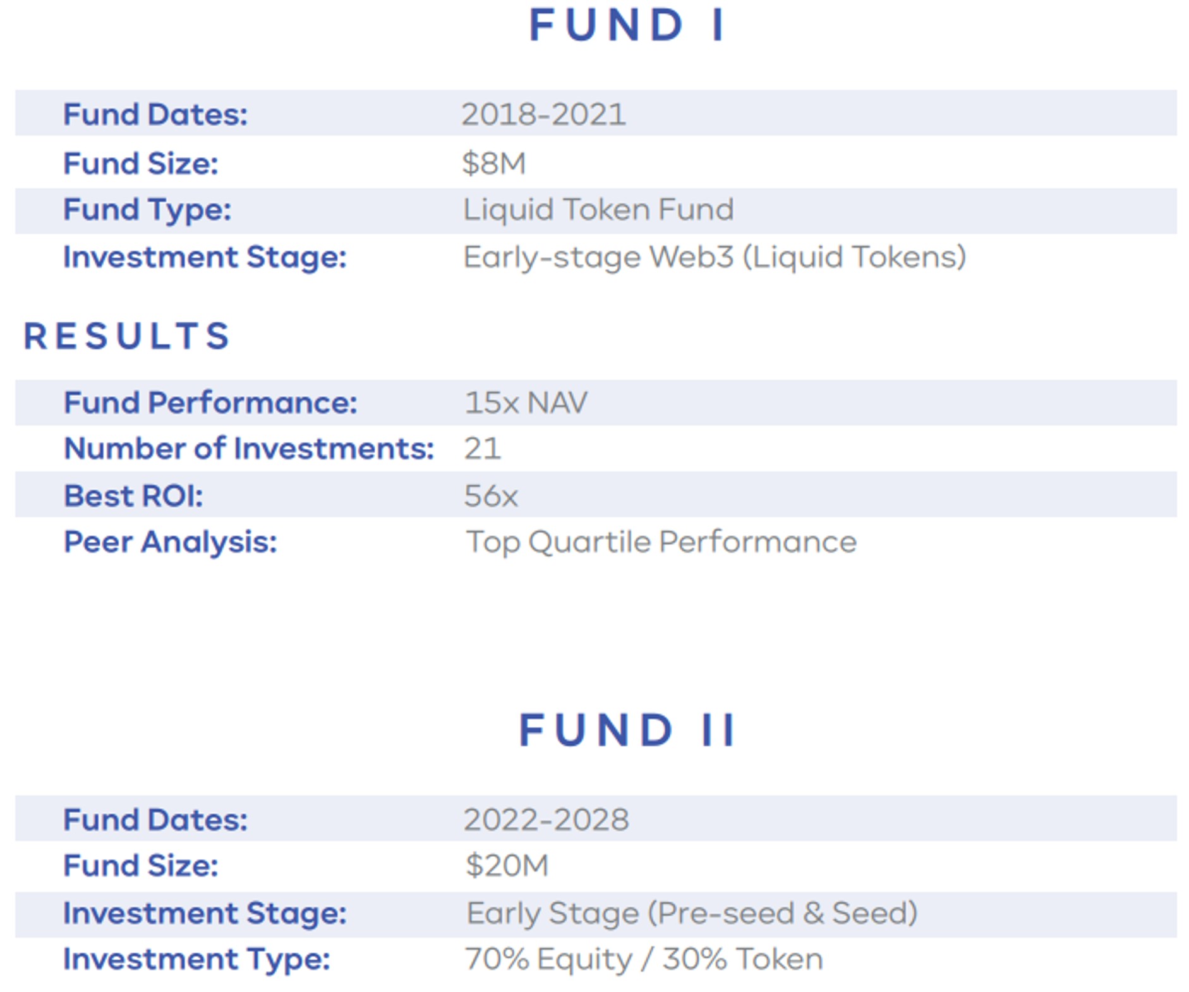The height and width of the screenshot is (992, 1189).
Task: Click the Number of Investments label
Action: [x=249, y=449]
